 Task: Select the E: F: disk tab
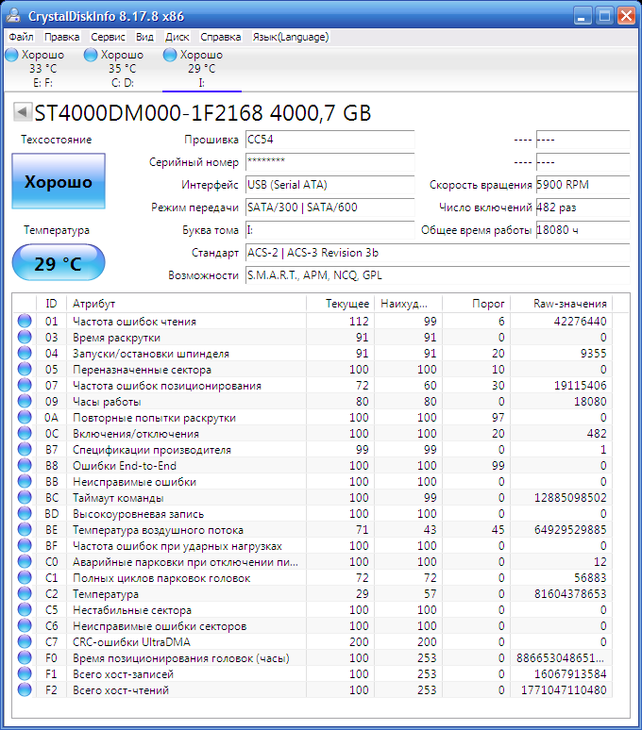pyautogui.click(x=42, y=69)
